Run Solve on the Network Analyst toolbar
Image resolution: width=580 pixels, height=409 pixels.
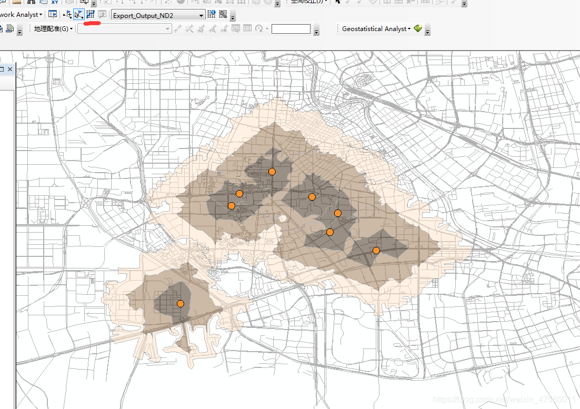click(x=91, y=14)
